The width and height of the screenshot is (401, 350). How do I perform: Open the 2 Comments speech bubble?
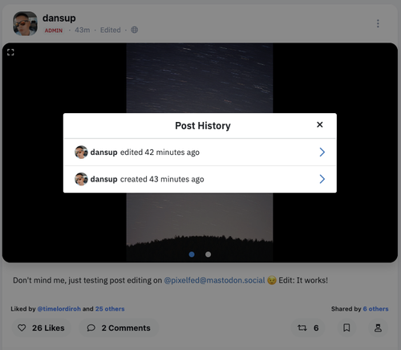91,328
